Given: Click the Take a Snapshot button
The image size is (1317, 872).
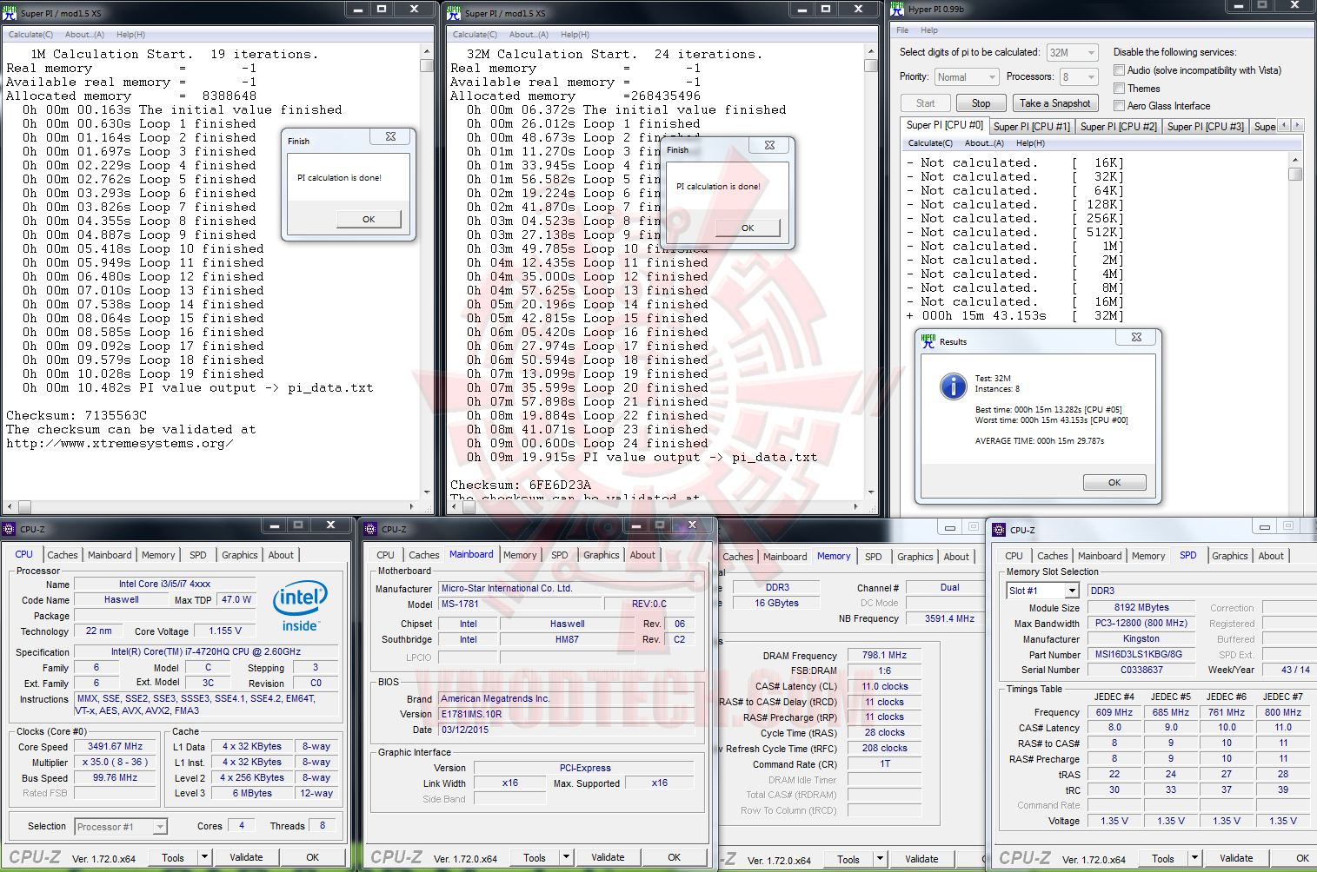Looking at the screenshot, I should point(1055,103).
